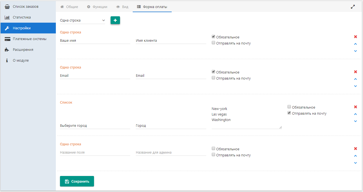This screenshot has height=192, width=363.
Task: Delete the 'Ваше имя' field row
Action: point(356,37)
